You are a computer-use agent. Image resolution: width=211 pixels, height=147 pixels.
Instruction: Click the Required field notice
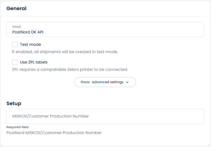tap(17, 127)
